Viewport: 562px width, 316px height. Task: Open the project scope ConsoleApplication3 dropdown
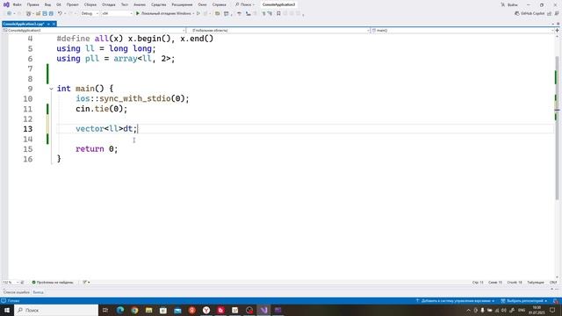94,31
